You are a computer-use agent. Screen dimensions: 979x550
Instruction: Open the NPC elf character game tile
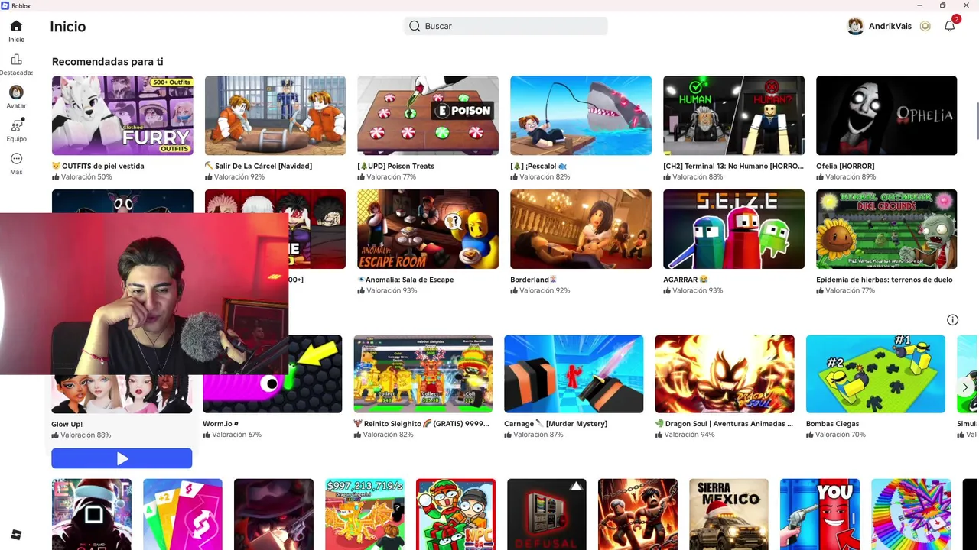pos(455,514)
